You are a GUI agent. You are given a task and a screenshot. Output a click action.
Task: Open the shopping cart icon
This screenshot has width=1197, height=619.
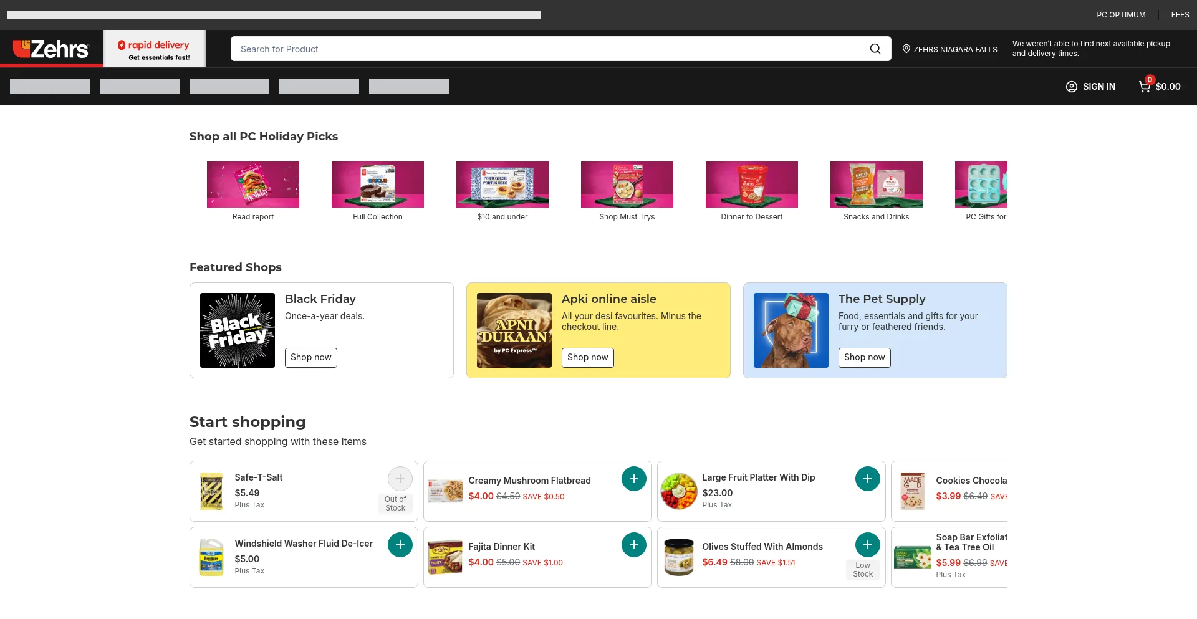click(x=1145, y=87)
